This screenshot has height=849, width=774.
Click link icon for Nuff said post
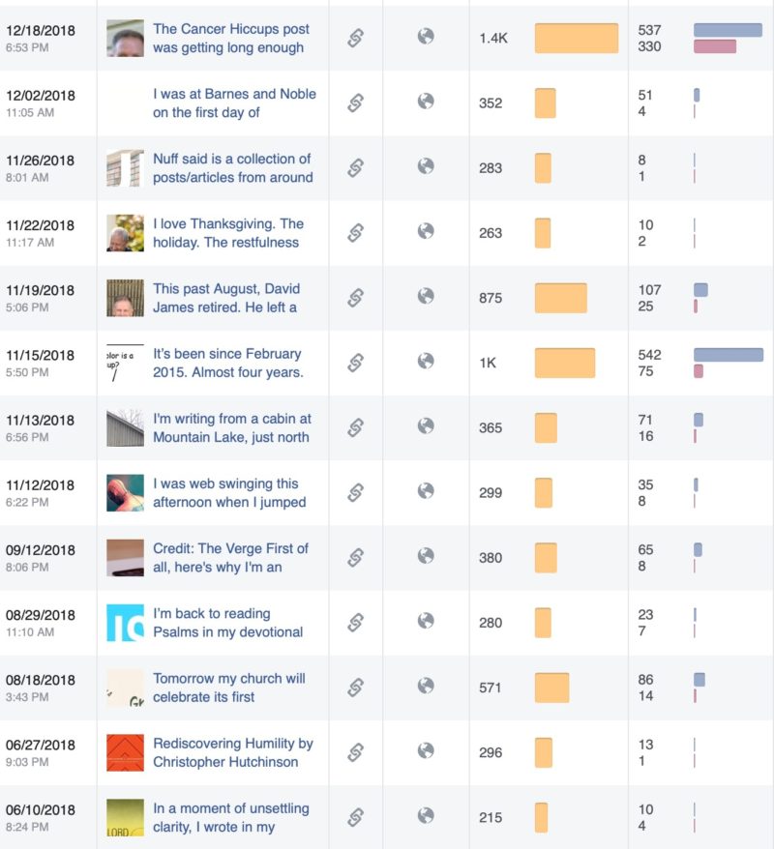(x=355, y=167)
